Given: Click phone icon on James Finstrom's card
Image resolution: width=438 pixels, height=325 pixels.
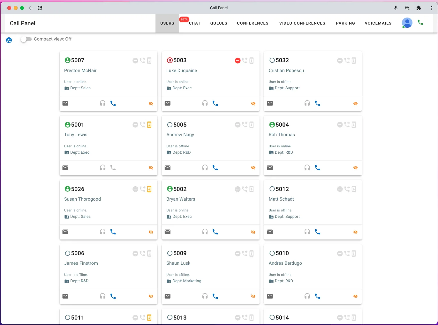Looking at the screenshot, I should pos(113,296).
